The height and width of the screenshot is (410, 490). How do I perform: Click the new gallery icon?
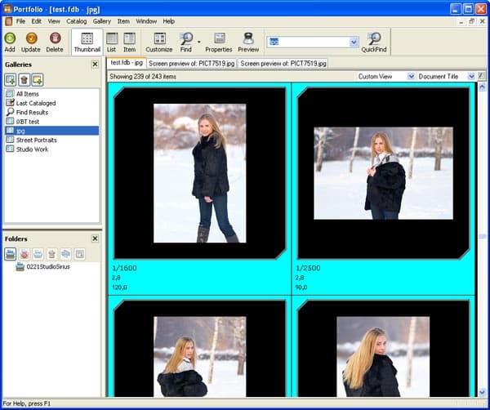point(11,80)
